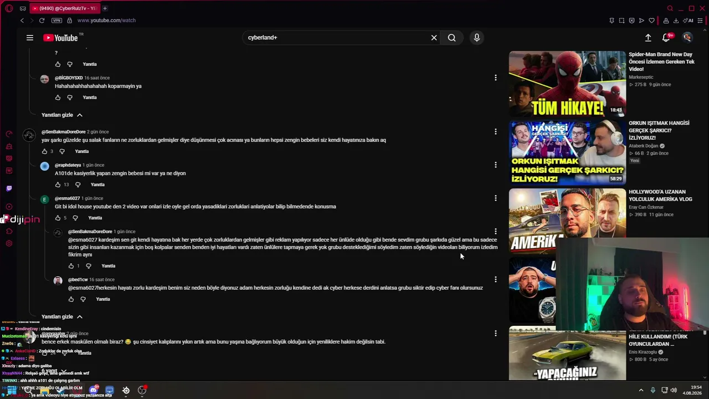Collapse replies below the @bed1cw comment

61,316
